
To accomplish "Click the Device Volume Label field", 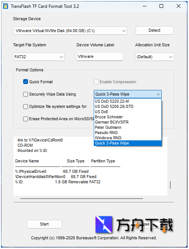I will click(100, 56).
